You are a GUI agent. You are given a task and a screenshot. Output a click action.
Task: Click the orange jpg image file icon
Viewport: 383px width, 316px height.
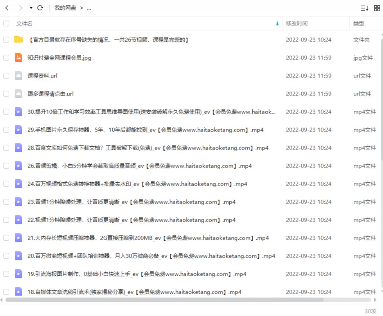pos(19,58)
